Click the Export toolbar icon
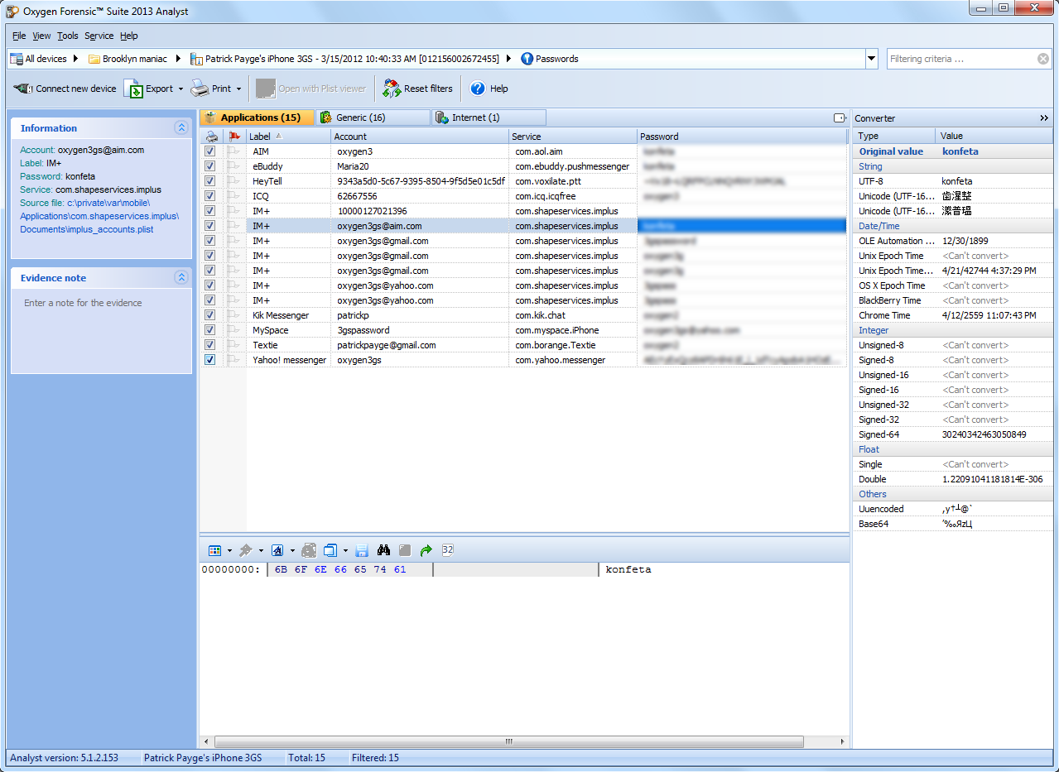1059x772 pixels. coord(133,89)
